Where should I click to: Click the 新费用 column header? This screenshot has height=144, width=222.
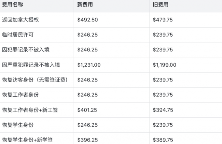[85, 5]
